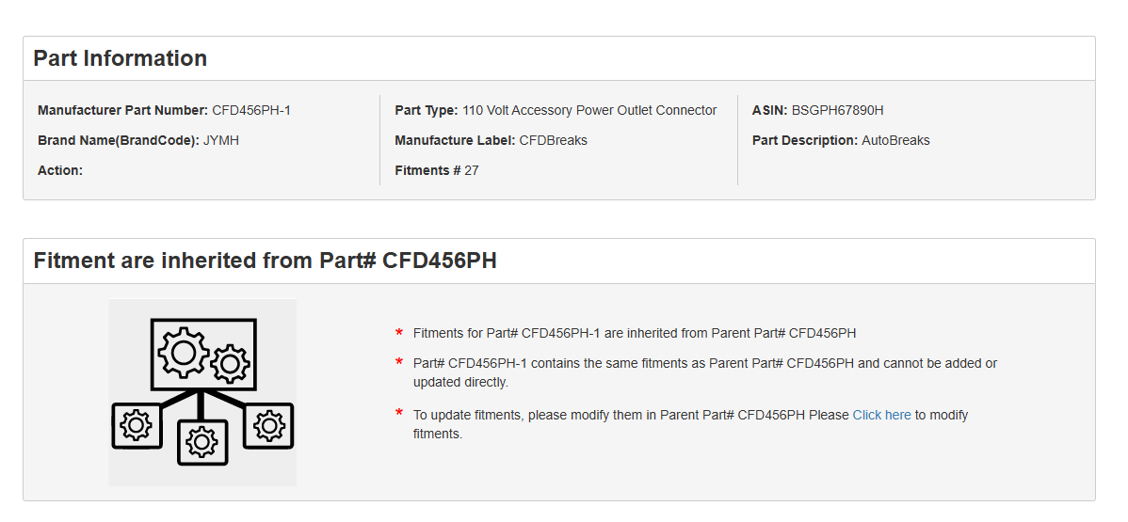Click the Part Information heading
Viewport: 1128px width, 522px height.
point(121,58)
